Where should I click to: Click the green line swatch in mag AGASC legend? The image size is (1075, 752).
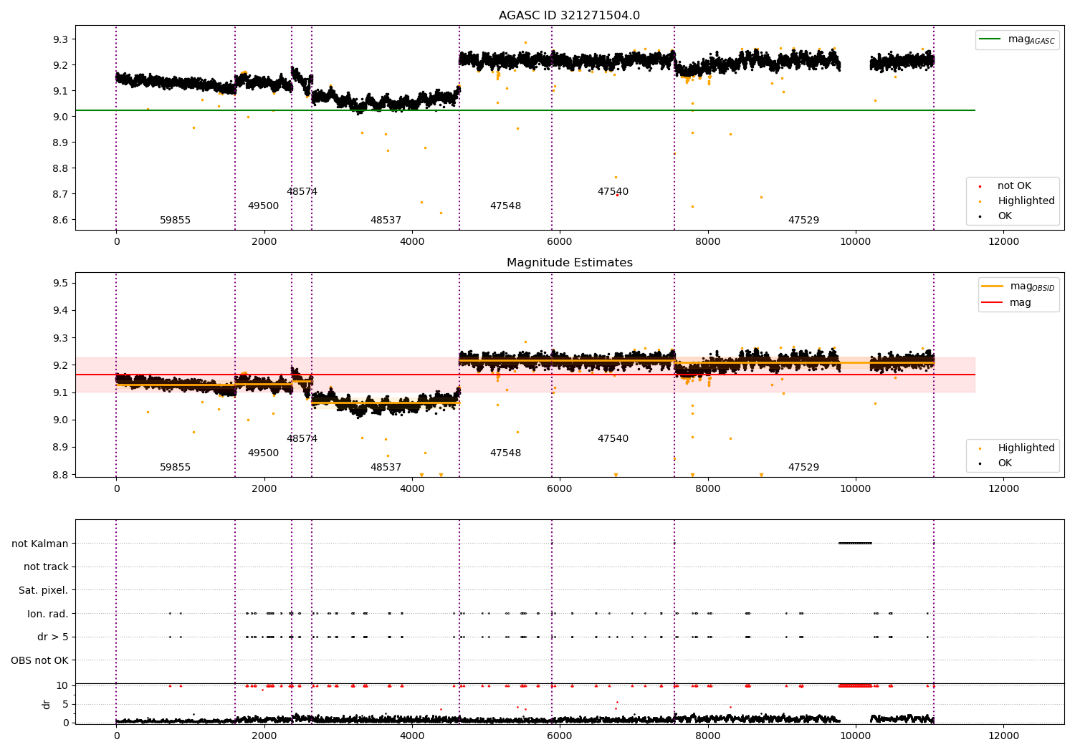point(991,39)
